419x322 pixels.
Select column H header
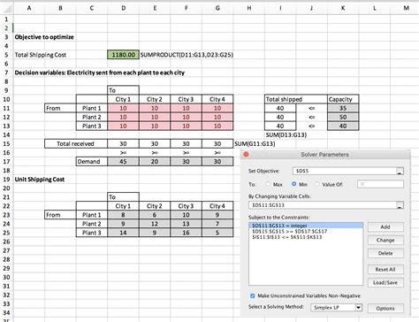249,8
